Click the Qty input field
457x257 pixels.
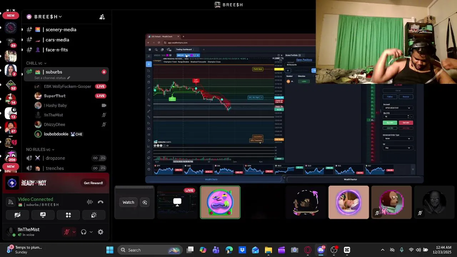[395, 116]
